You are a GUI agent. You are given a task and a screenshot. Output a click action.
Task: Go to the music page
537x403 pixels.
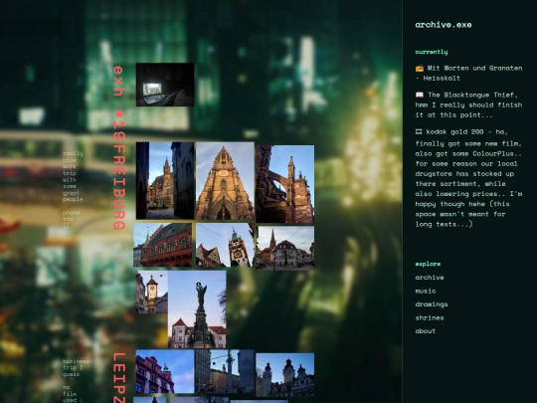click(426, 291)
